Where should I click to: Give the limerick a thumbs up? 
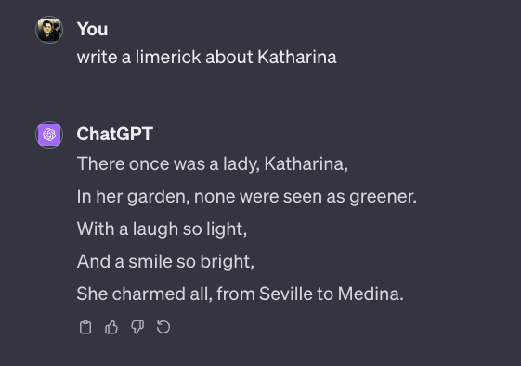pyautogui.click(x=111, y=327)
